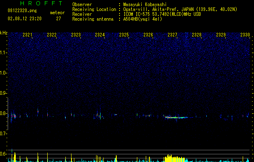Click the gray frequency range bar on left axis
This screenshot has width=254, height=162.
pyautogui.click(x=8, y=113)
